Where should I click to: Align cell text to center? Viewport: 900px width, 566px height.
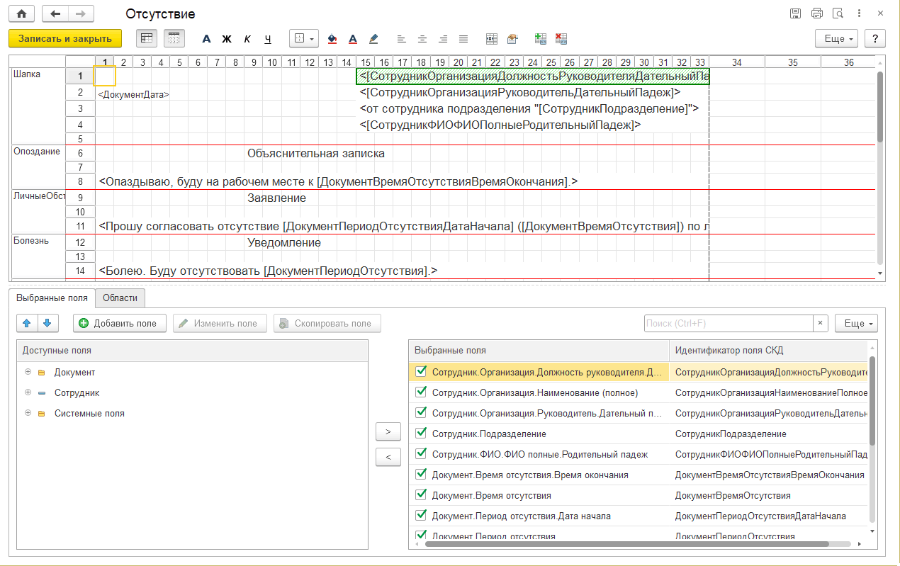point(422,39)
